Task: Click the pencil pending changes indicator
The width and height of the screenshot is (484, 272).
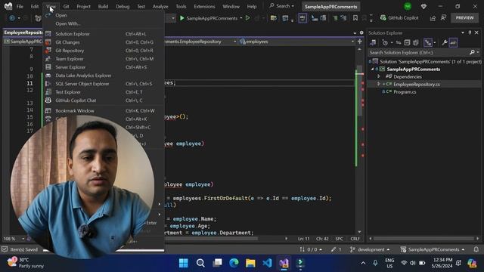Action: [336, 249]
